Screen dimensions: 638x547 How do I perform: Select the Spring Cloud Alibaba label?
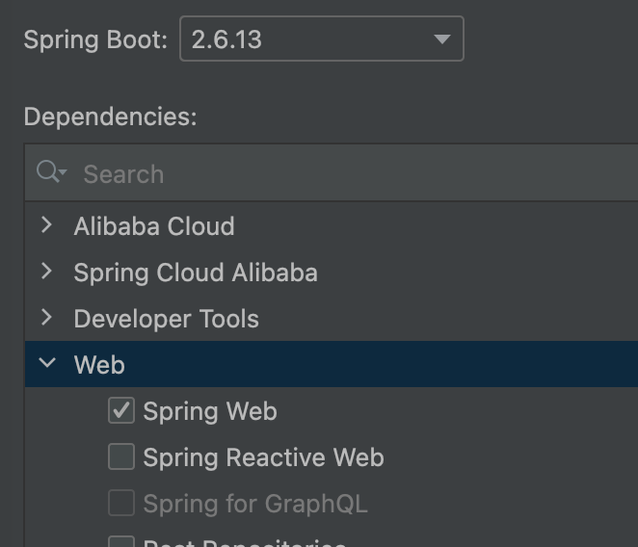coord(196,273)
